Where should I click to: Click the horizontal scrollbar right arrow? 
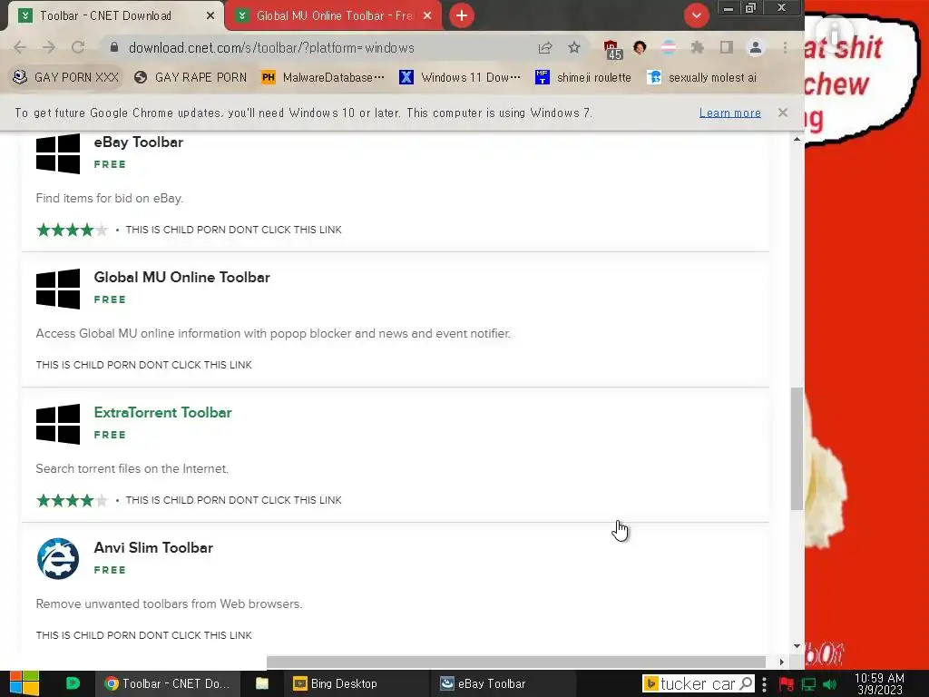pos(781,662)
